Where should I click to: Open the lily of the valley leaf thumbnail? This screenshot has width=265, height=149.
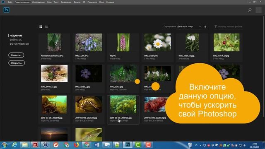coord(54,42)
